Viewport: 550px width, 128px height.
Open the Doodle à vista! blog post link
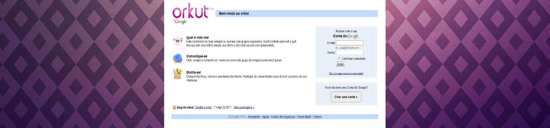point(203,108)
